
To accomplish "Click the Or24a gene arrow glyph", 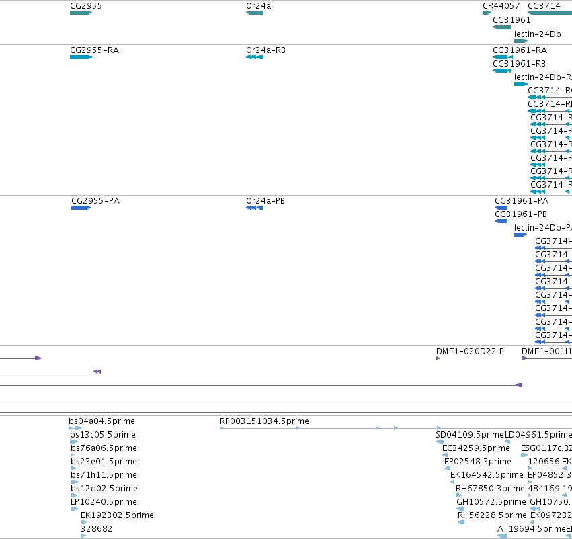I will tap(254, 13).
